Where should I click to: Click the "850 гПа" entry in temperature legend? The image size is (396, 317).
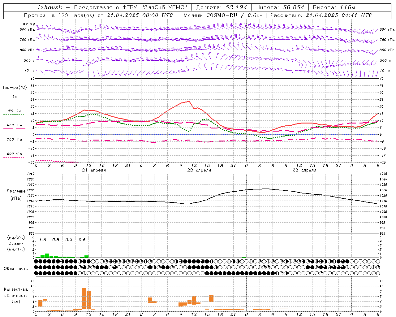pos(15,125)
